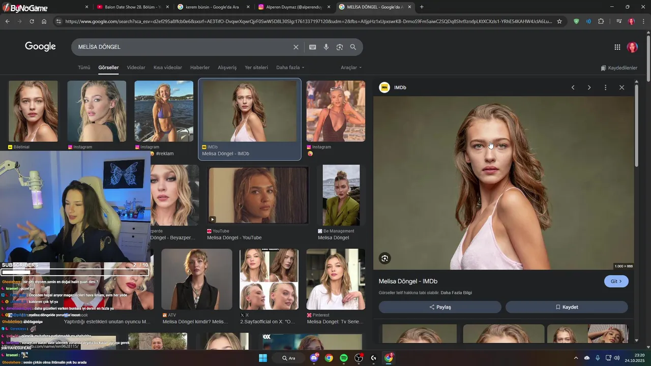Open the Alışveriş tab
This screenshot has height=366, width=651.
click(x=227, y=68)
